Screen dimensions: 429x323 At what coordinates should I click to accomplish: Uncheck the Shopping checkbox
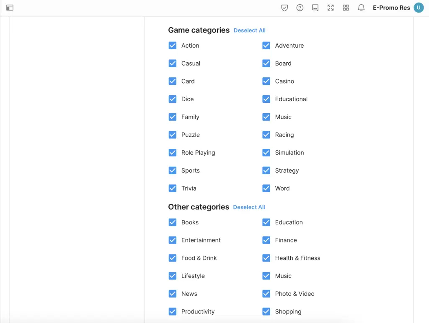tap(266, 312)
